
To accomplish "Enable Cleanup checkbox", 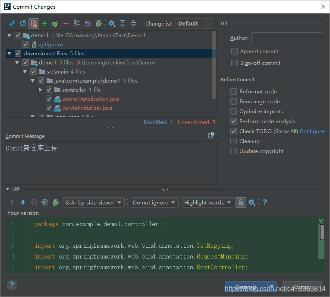I will point(233,141).
